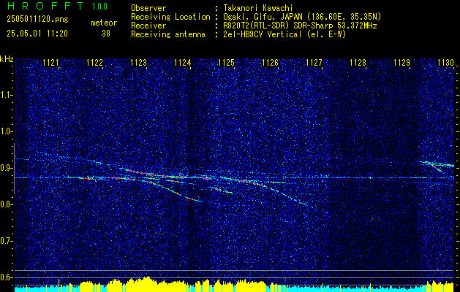
Task: Click the 1129 time marker
Action: 402,62
